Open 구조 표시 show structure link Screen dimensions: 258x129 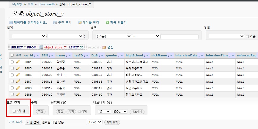pyautogui.click(x=65, y=22)
